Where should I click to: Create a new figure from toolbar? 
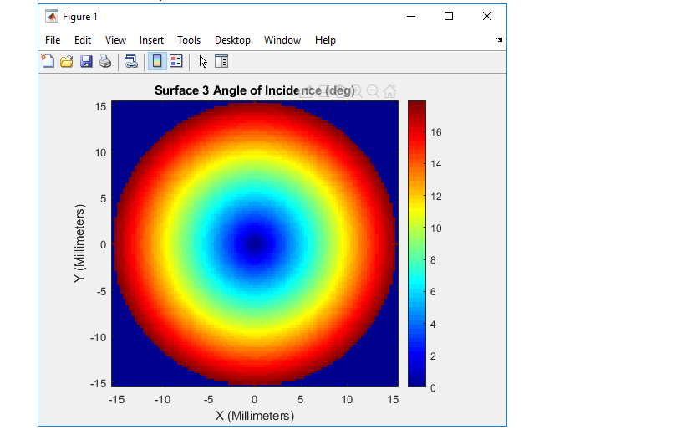(x=48, y=61)
